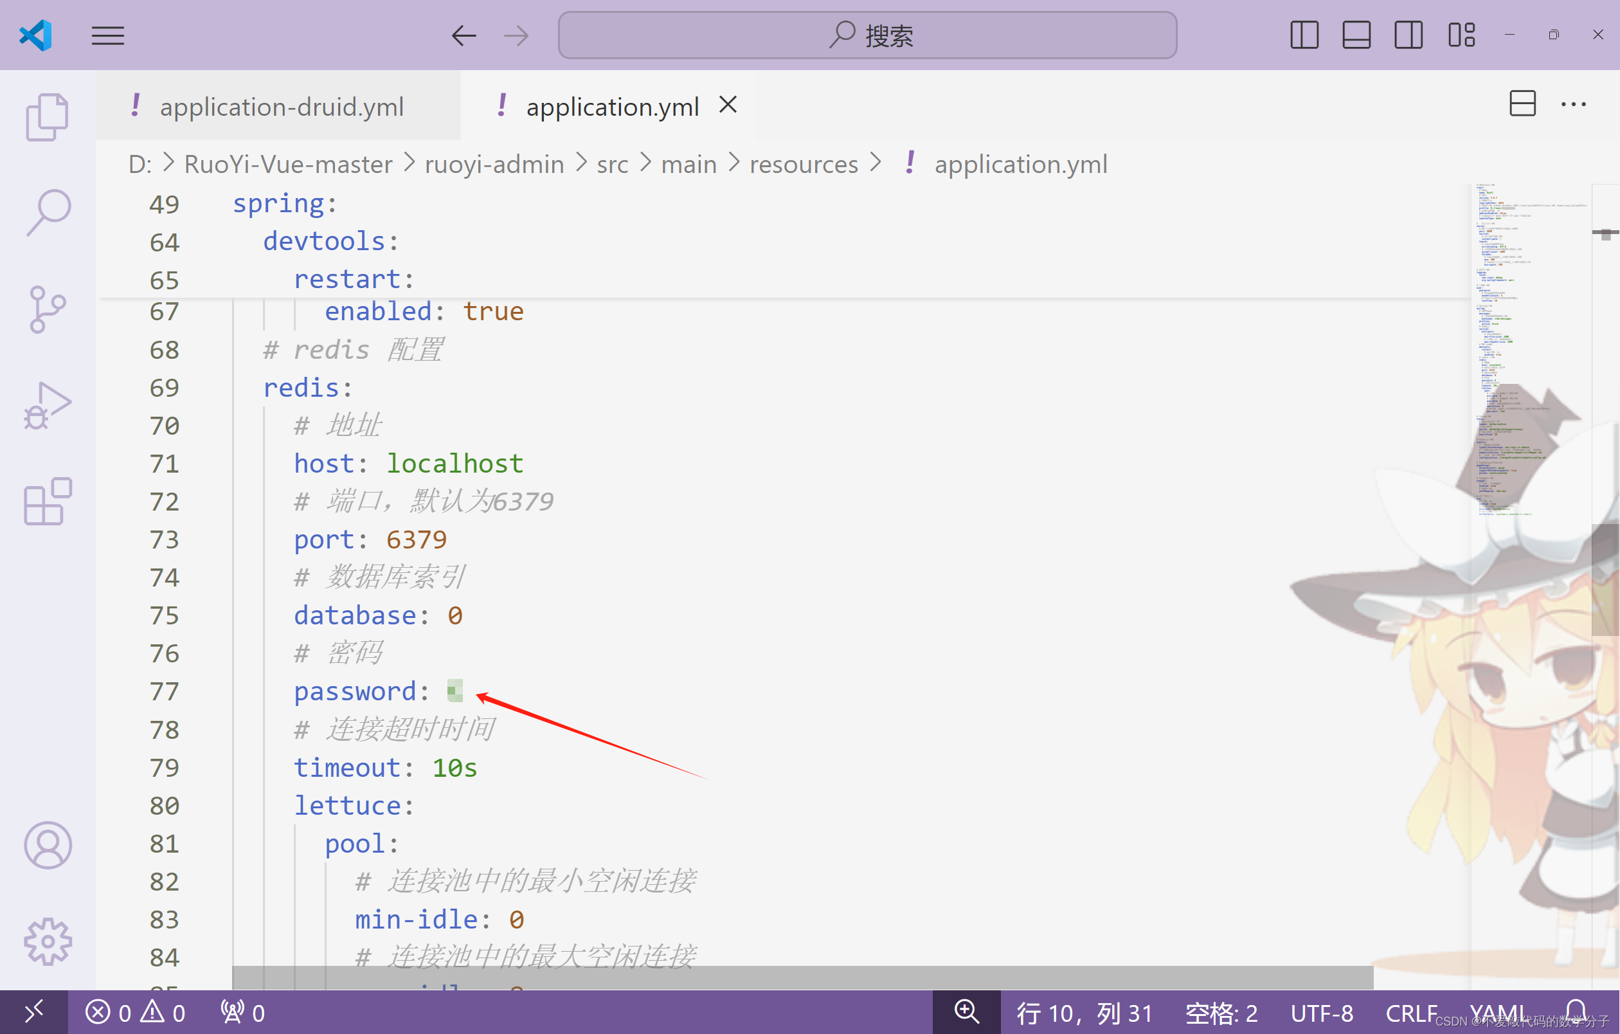
Task: Switch to the application-druid.yml tab
Action: click(281, 106)
